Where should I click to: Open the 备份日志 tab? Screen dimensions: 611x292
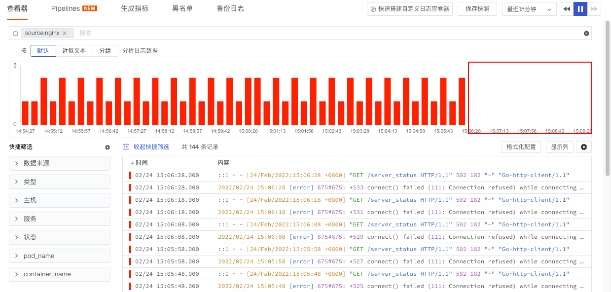(x=230, y=9)
